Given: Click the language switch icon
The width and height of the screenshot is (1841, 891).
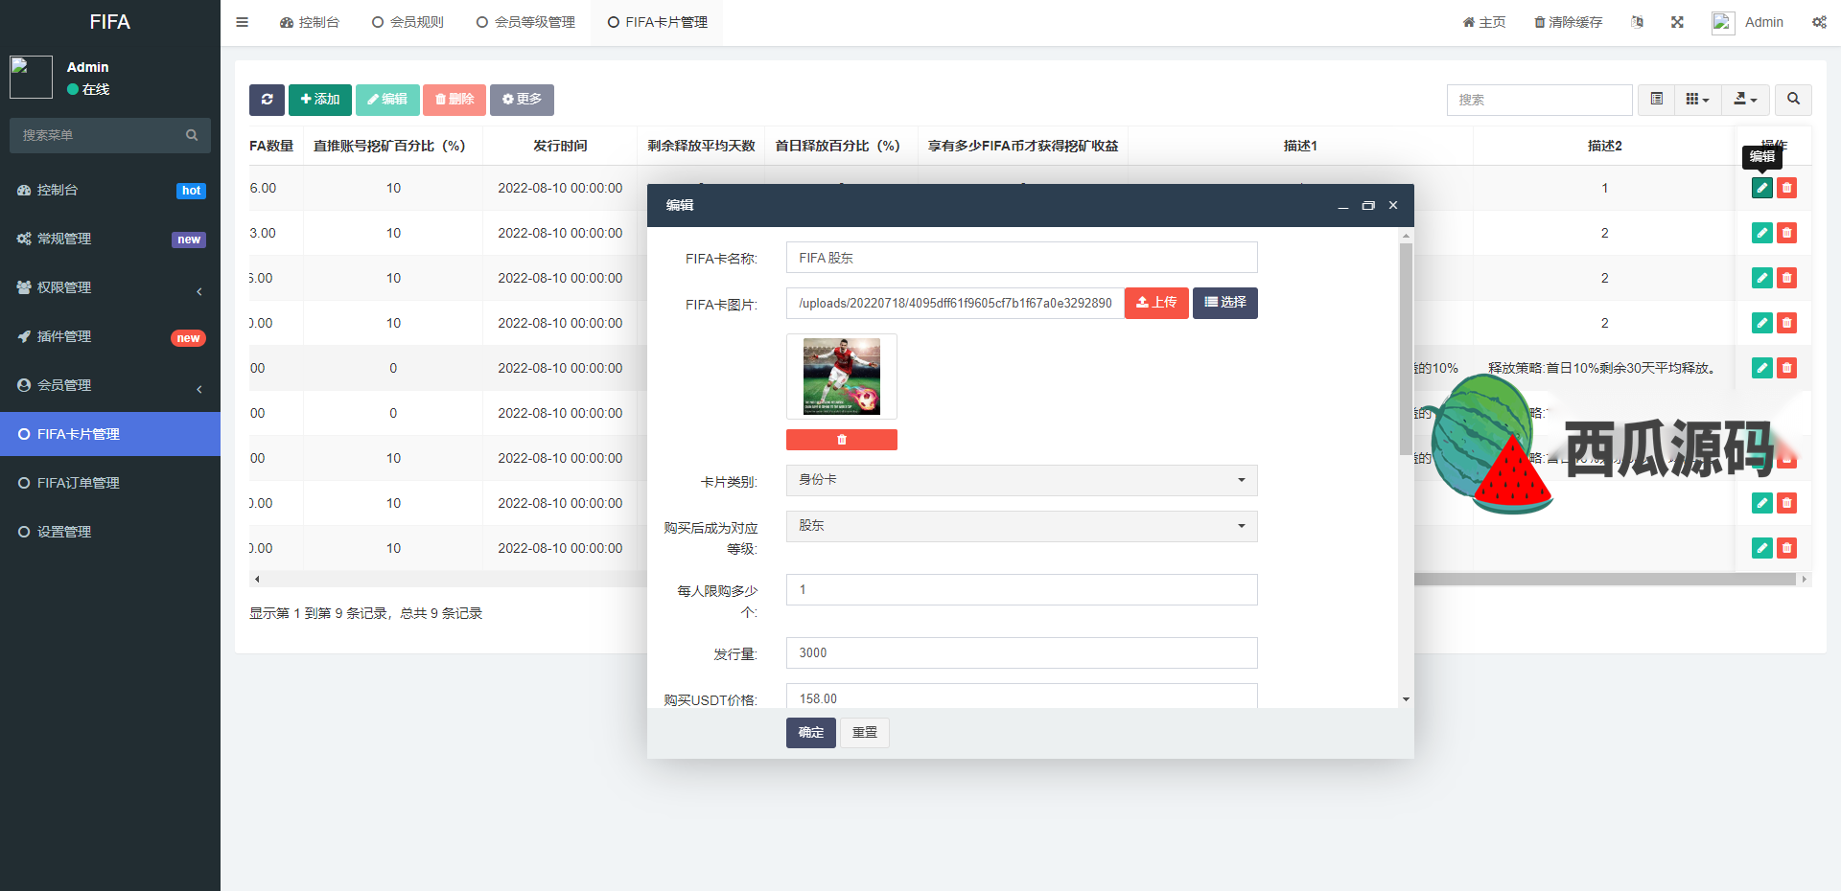Looking at the screenshot, I should [1637, 22].
